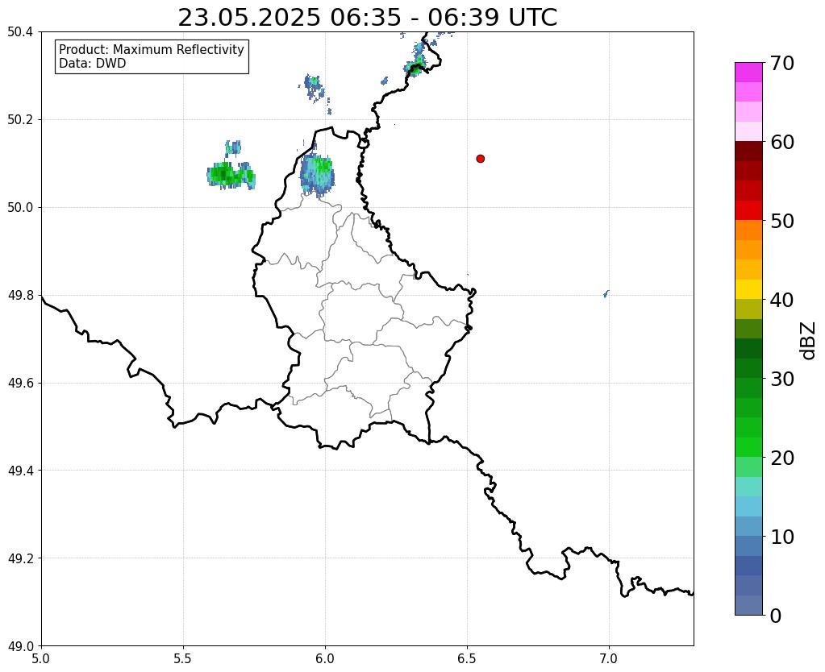Click the x-axis label 5.0
Image resolution: width=825 pixels, height=672 pixels.
click(x=41, y=658)
